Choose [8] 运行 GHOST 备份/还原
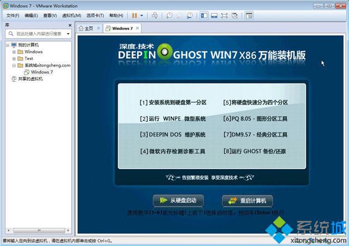This screenshot has height=246, width=349. [x=255, y=152]
